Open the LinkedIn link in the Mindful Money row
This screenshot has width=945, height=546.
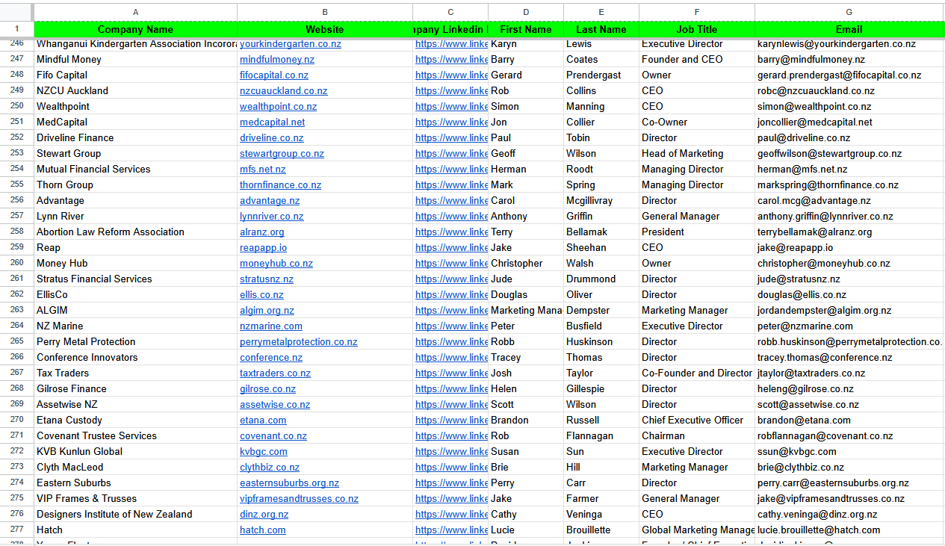(x=451, y=60)
